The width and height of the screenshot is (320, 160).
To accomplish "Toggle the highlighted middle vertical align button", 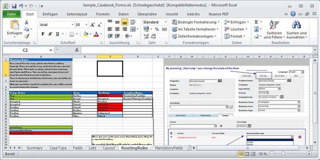I will click(x=125, y=22).
